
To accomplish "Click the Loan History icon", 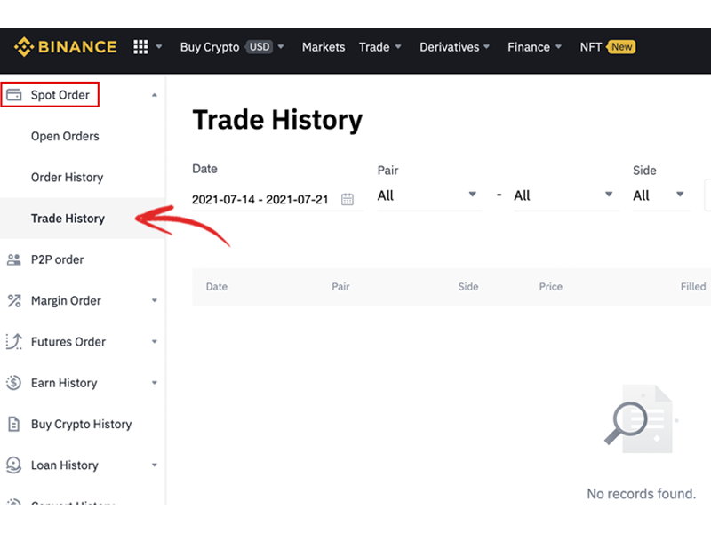I will 14,465.
